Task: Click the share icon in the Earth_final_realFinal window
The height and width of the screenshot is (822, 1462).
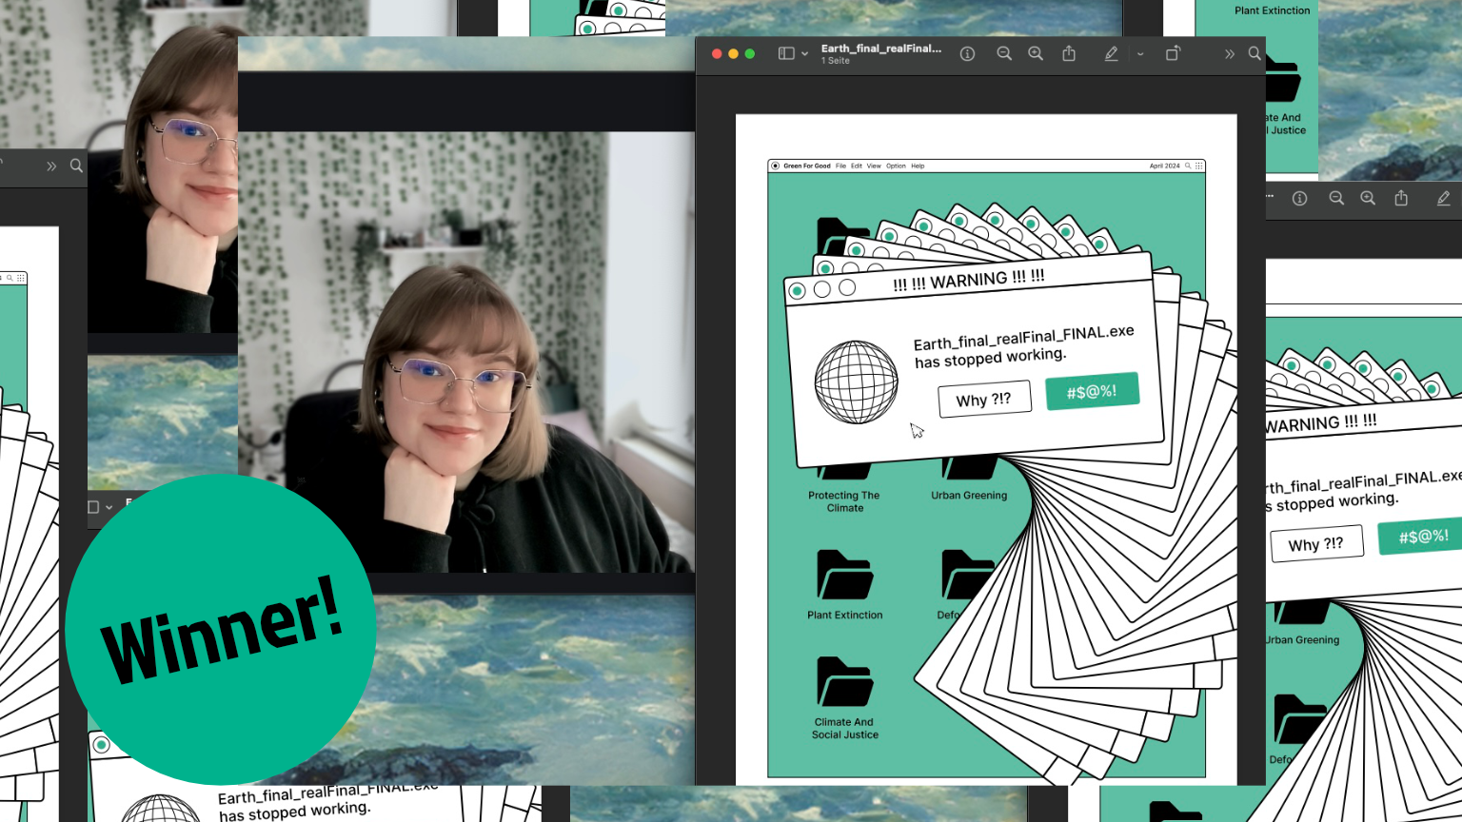Action: click(1069, 54)
